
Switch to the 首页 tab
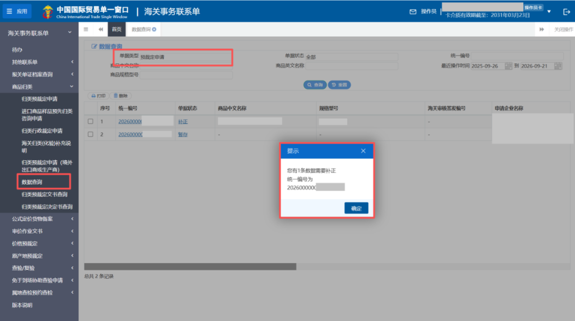point(117,29)
